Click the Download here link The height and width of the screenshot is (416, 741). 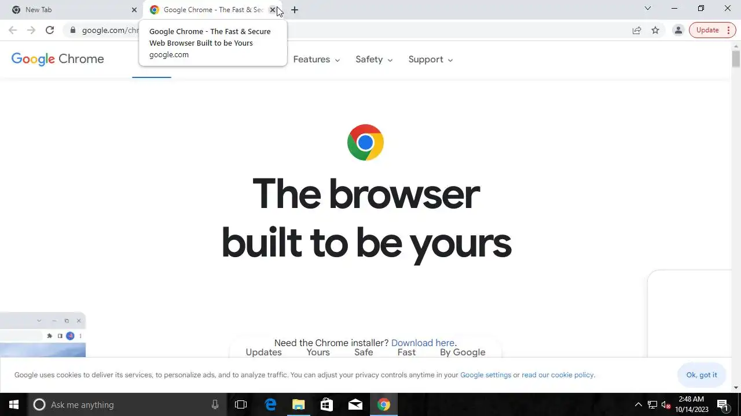click(x=423, y=343)
